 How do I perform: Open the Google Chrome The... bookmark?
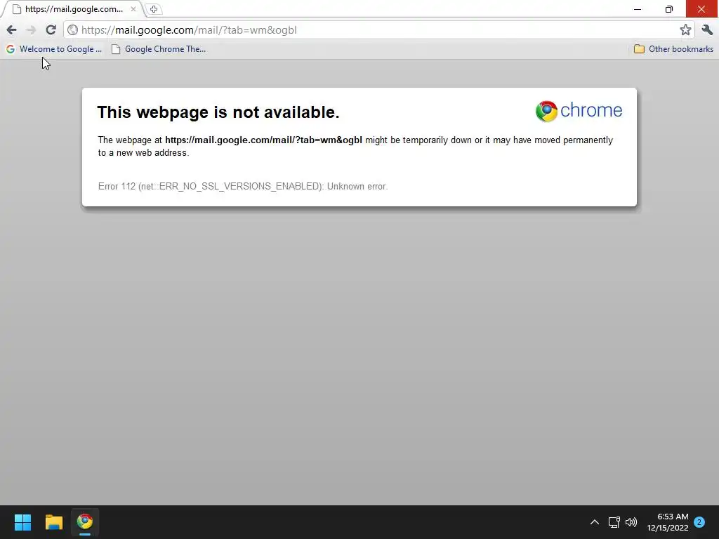pos(159,49)
